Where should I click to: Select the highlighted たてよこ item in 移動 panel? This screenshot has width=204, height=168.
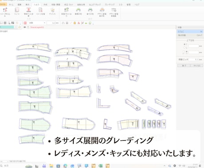click(x=190, y=31)
